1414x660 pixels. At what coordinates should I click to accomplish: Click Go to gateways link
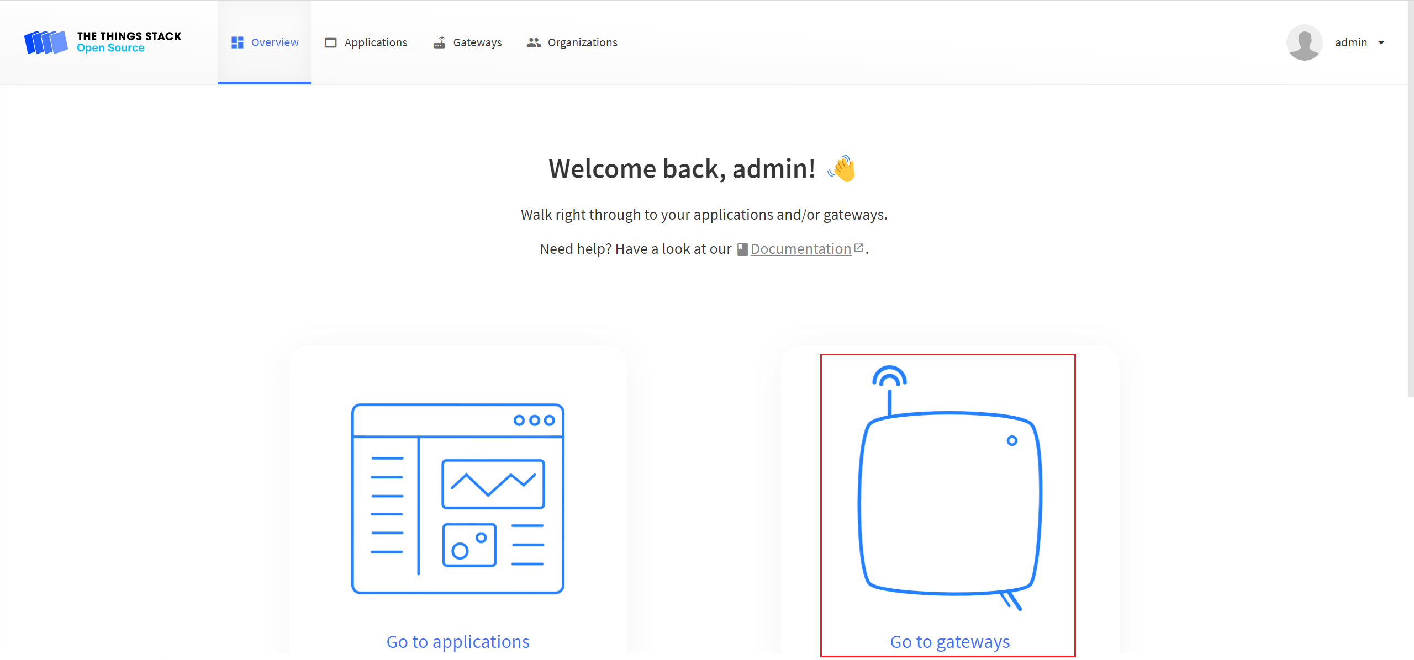[949, 642]
